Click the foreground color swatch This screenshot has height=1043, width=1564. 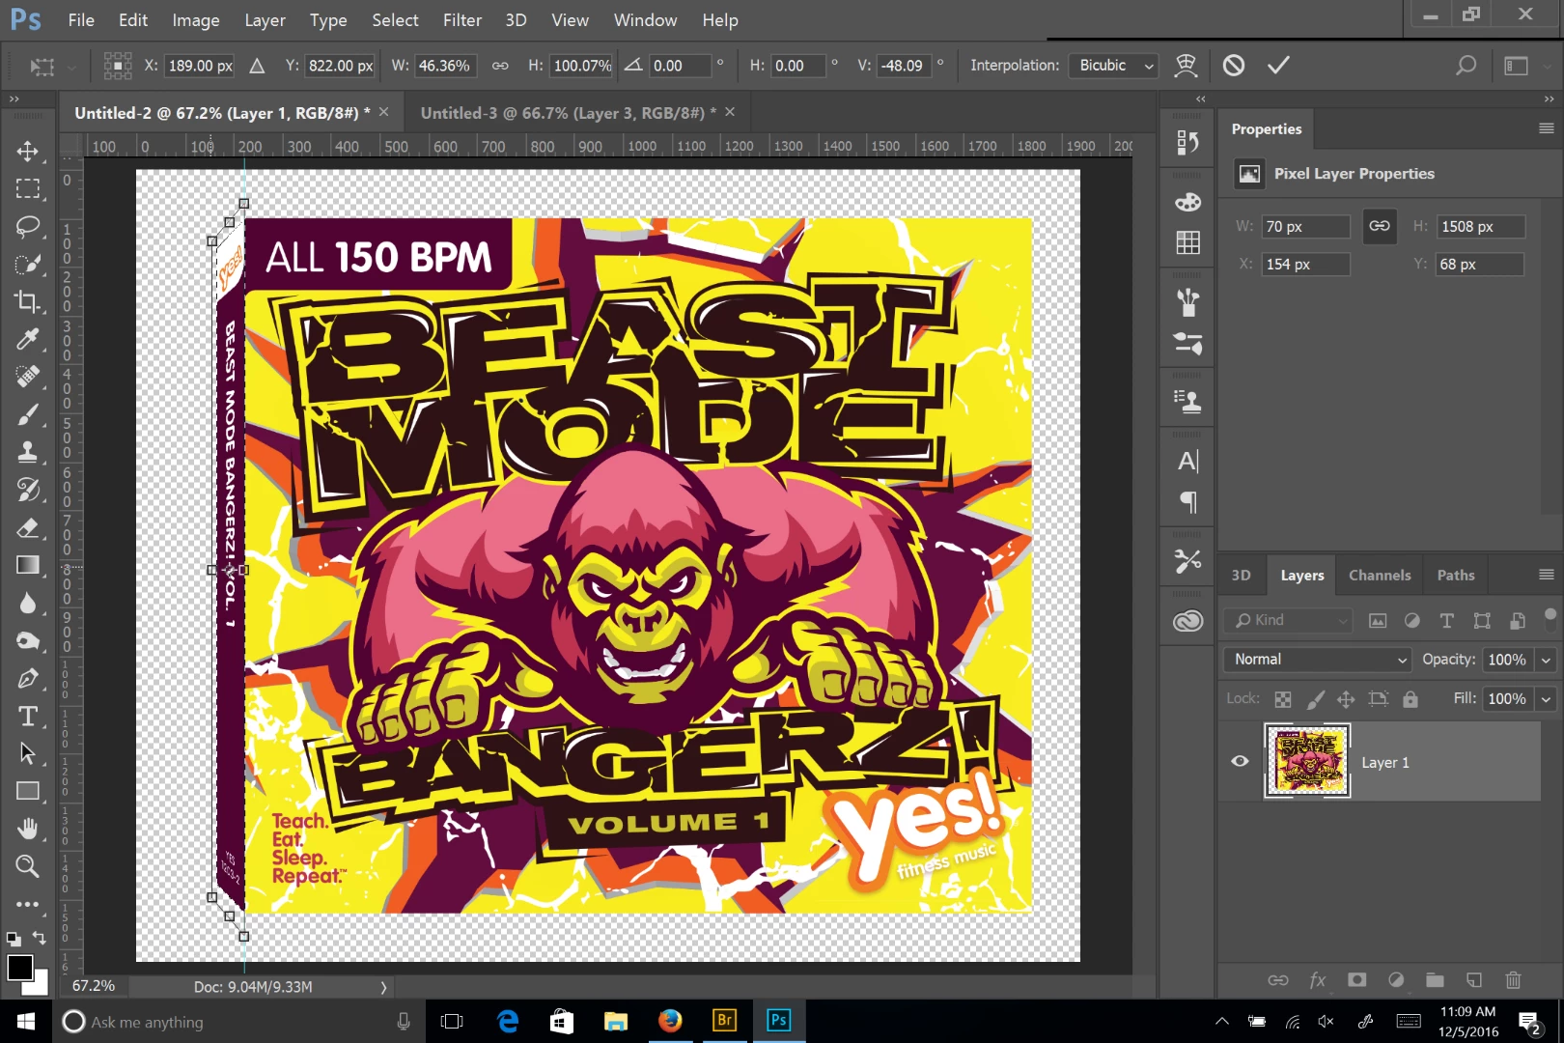[x=19, y=967]
